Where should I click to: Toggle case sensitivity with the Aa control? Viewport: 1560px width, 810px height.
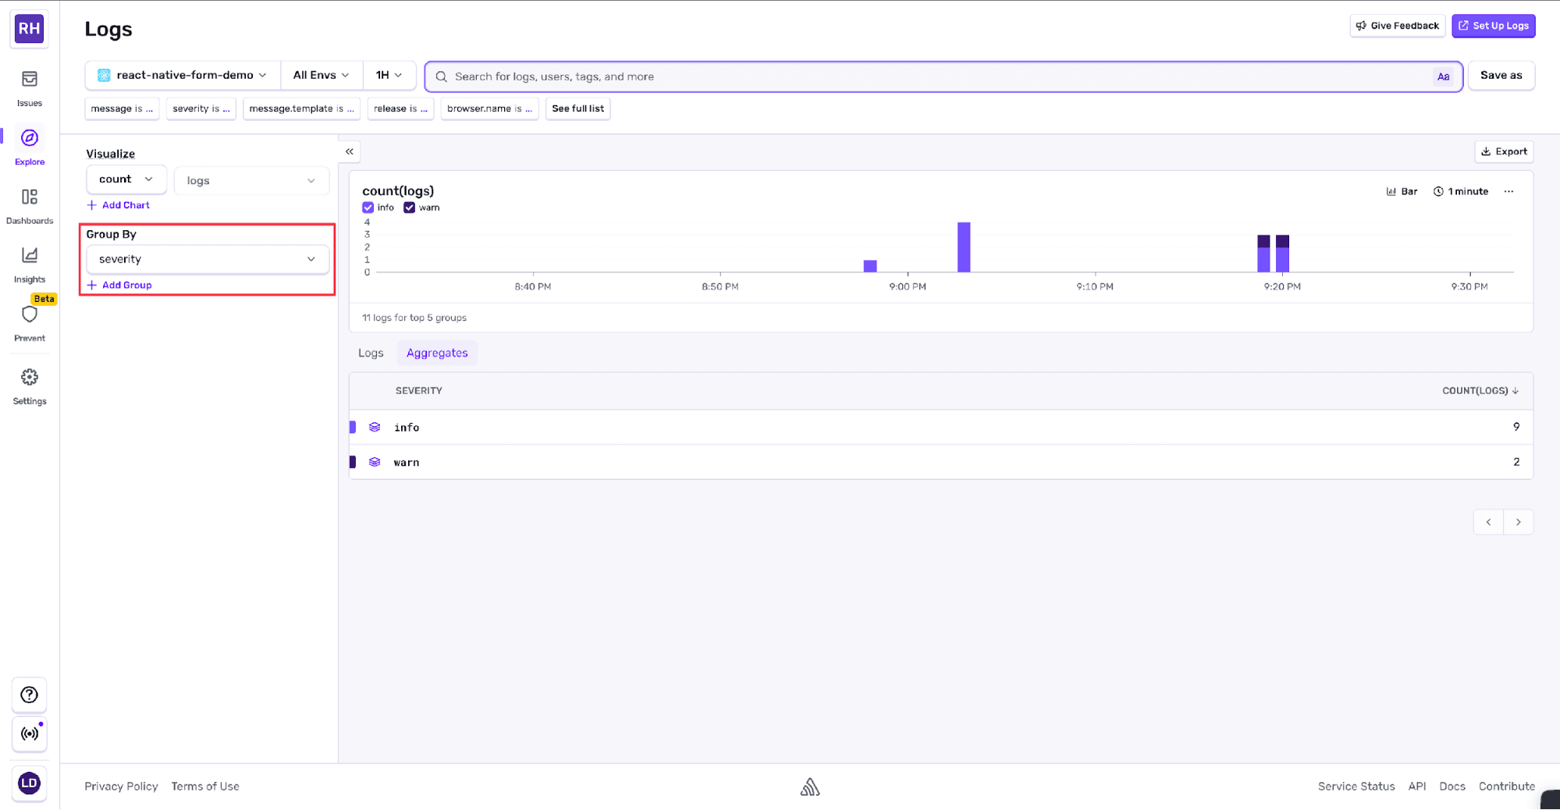click(1443, 76)
